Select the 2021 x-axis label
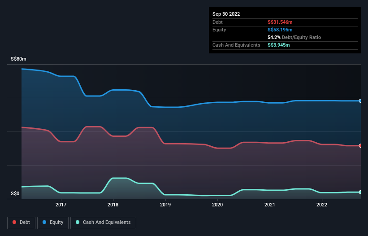This screenshot has height=236, width=368. point(270,205)
